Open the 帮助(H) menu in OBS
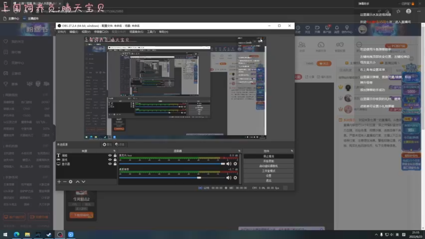The image size is (425, 239). click(164, 32)
